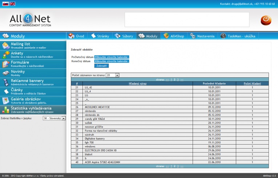This screenshot has height=178, width=278.
Task: Switch language with the Slovak flag icon
Action: point(5,4)
